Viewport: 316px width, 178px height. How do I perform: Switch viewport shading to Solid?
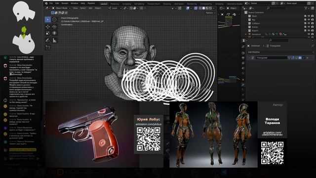coord(203,8)
